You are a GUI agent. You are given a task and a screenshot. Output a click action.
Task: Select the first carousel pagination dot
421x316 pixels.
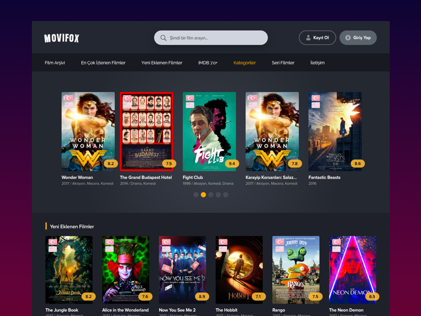(196, 194)
